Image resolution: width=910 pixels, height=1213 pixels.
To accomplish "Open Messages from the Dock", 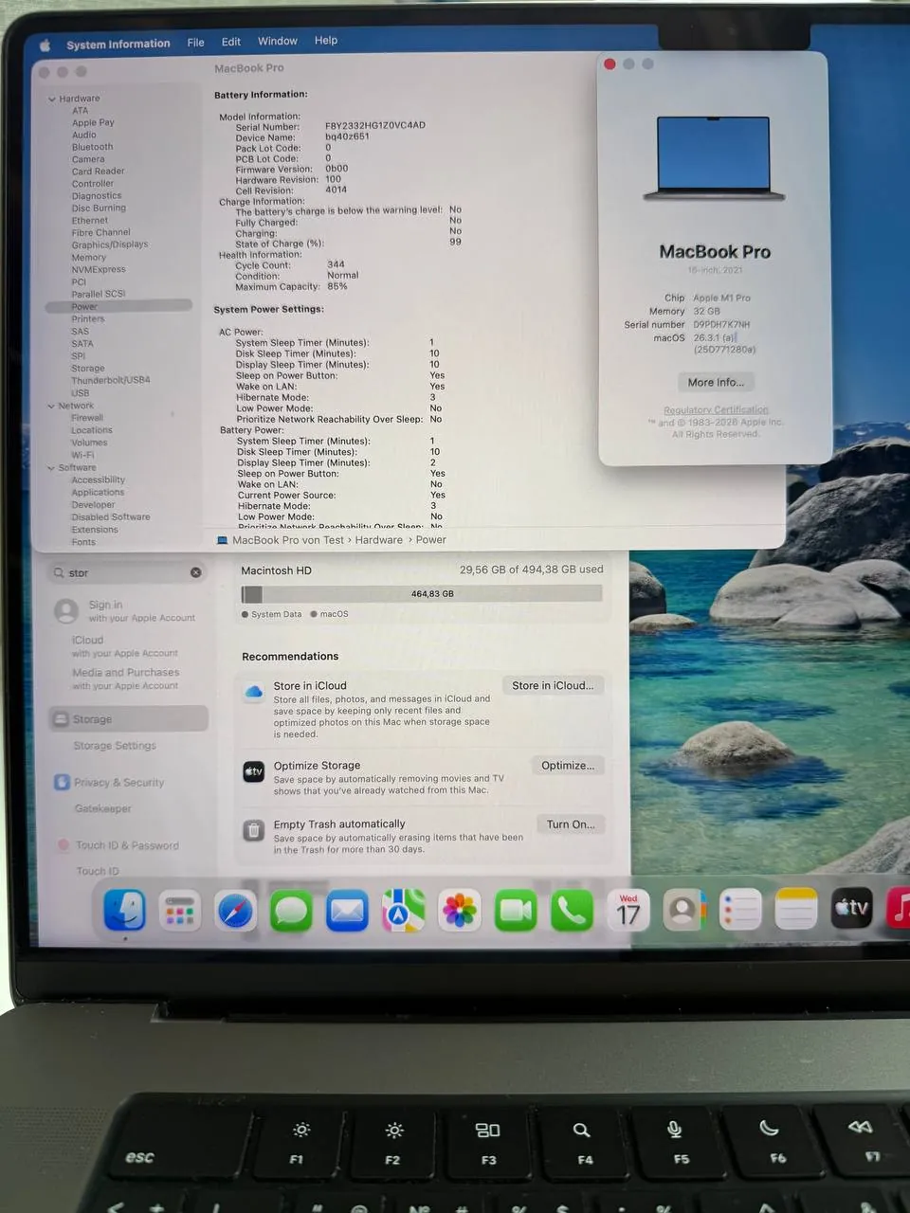I will pyautogui.click(x=291, y=912).
